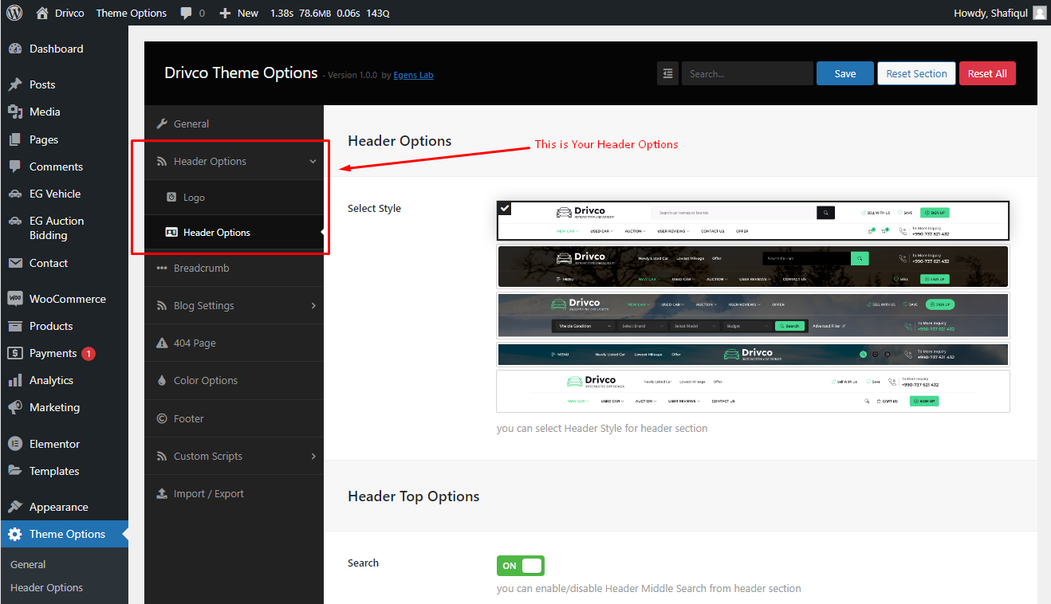Click the comments bubble icon in admin bar

pyautogui.click(x=186, y=14)
